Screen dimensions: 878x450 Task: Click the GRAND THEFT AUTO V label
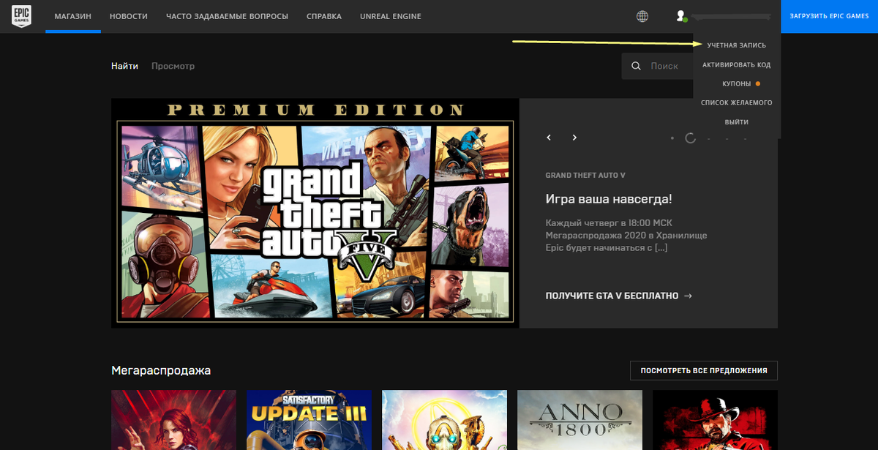(x=585, y=176)
